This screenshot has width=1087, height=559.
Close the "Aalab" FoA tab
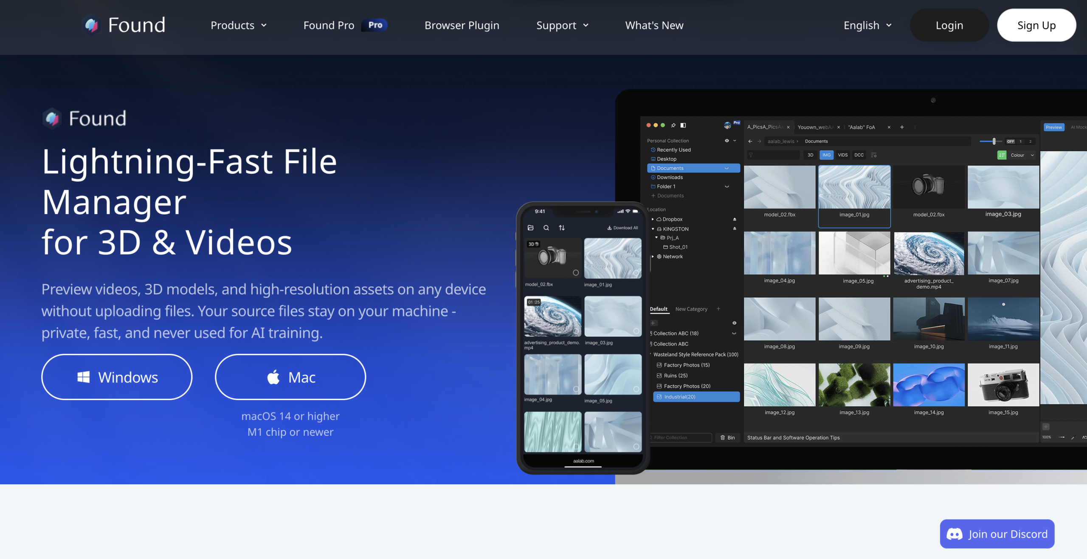(889, 127)
